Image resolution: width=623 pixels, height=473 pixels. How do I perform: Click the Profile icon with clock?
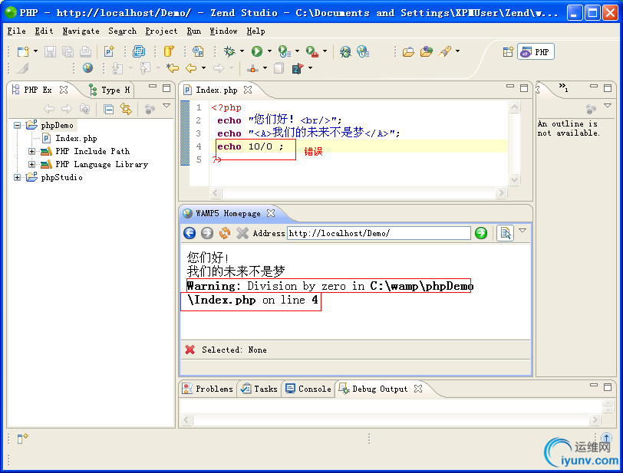[285, 51]
